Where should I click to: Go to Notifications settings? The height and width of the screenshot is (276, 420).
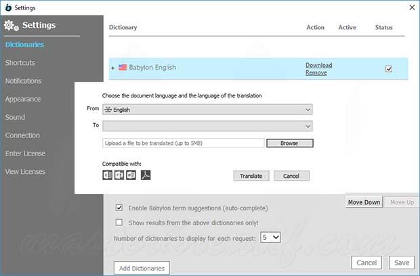[23, 81]
